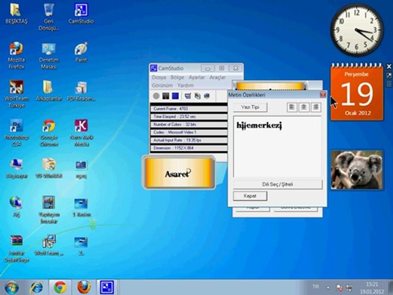Switch to CamStudio on the taskbar
The width and height of the screenshot is (393, 295).
[107, 288]
